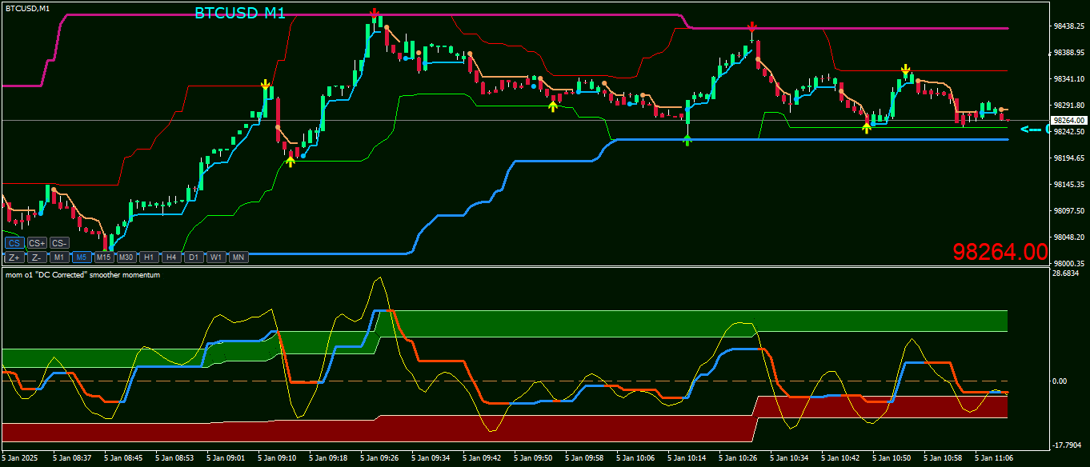Click the 98291.80 price axis label
Image resolution: width=1090 pixels, height=467 pixels.
click(1069, 106)
